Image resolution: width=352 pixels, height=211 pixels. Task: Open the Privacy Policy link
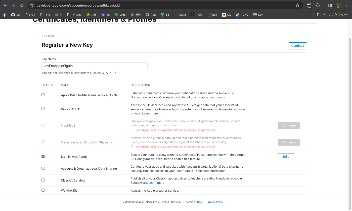click(x=215, y=202)
